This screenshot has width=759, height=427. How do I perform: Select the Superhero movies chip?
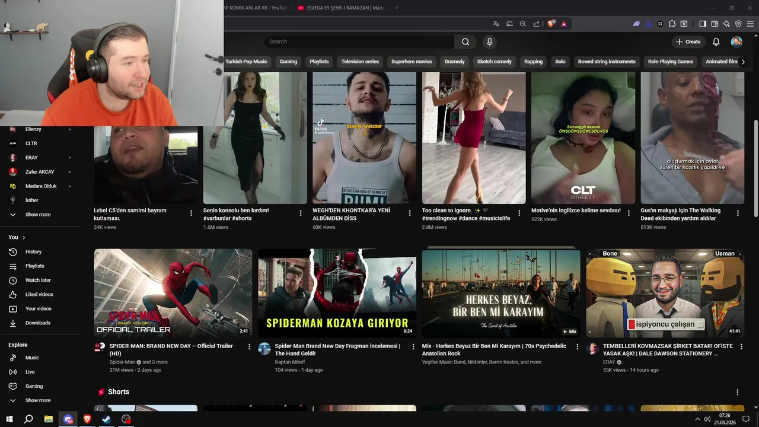point(412,62)
